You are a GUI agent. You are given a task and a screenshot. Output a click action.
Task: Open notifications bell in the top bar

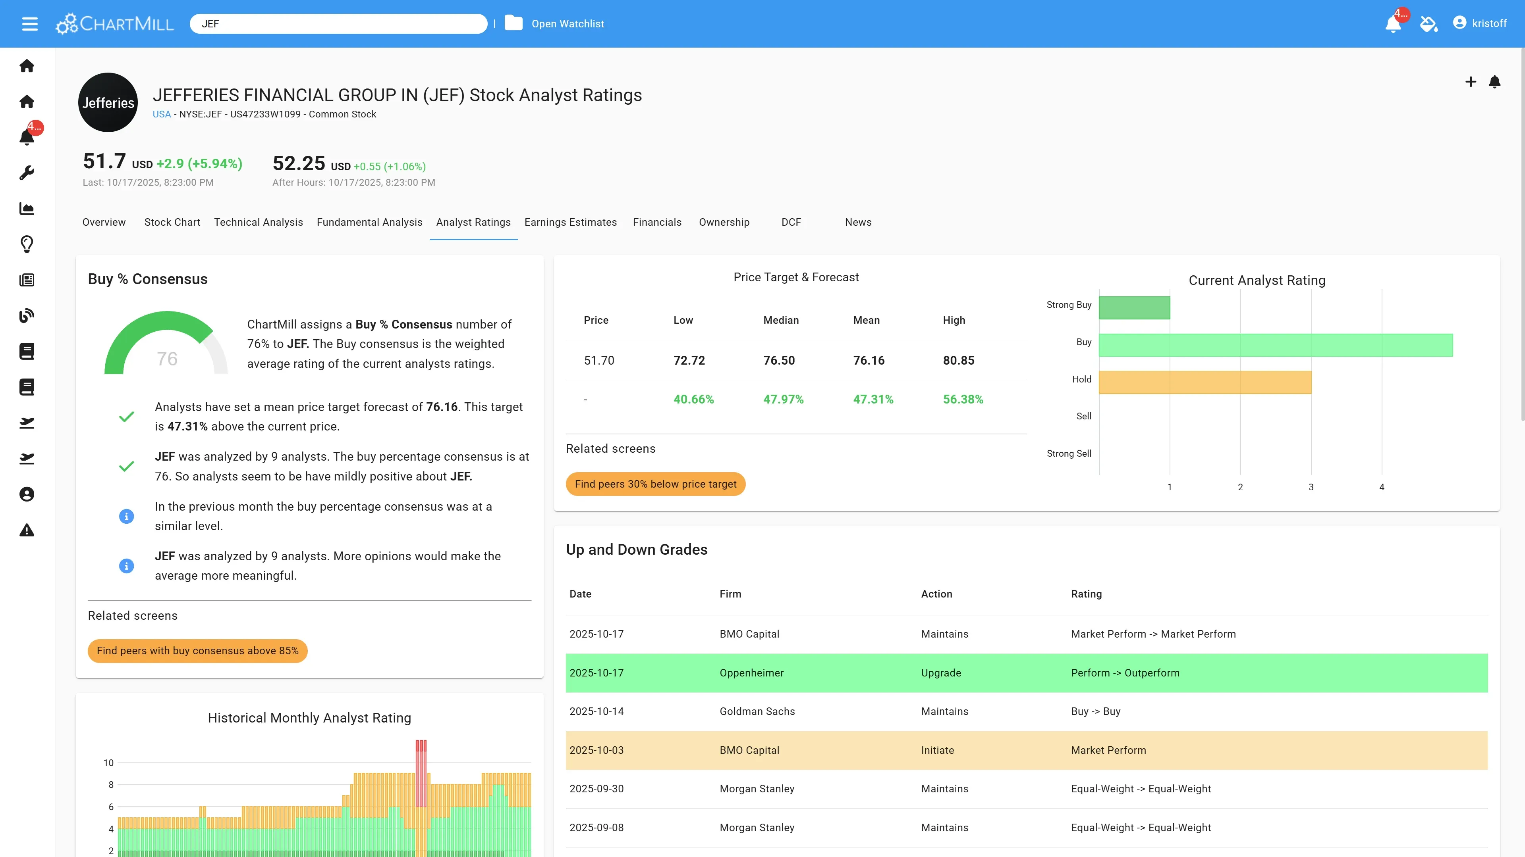point(1393,24)
